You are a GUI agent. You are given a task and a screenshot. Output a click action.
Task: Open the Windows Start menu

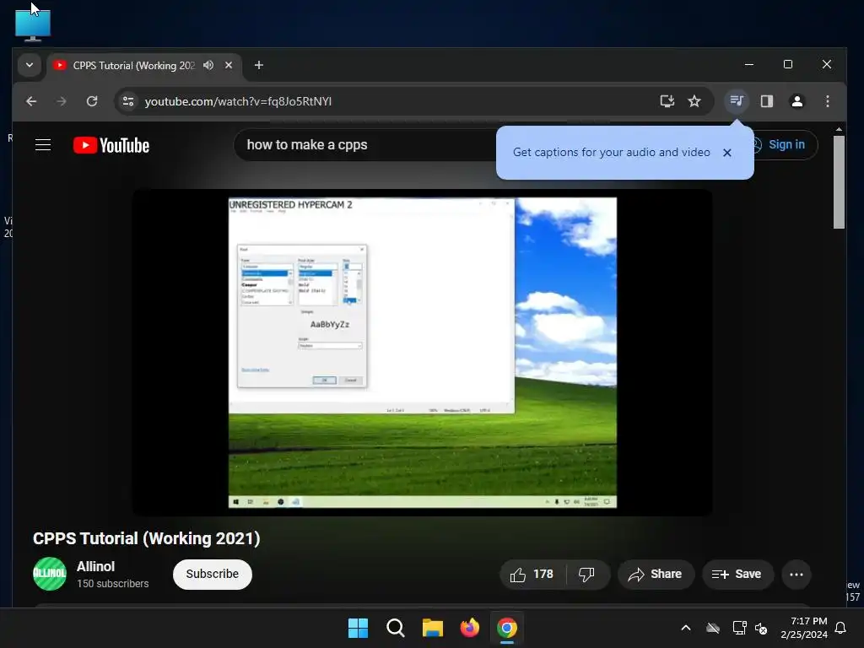click(x=358, y=628)
